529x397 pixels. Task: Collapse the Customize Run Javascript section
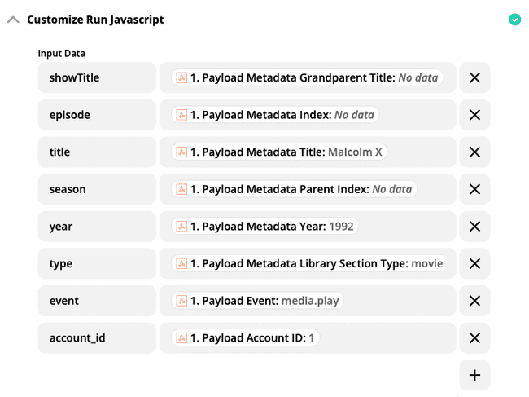pyautogui.click(x=13, y=20)
